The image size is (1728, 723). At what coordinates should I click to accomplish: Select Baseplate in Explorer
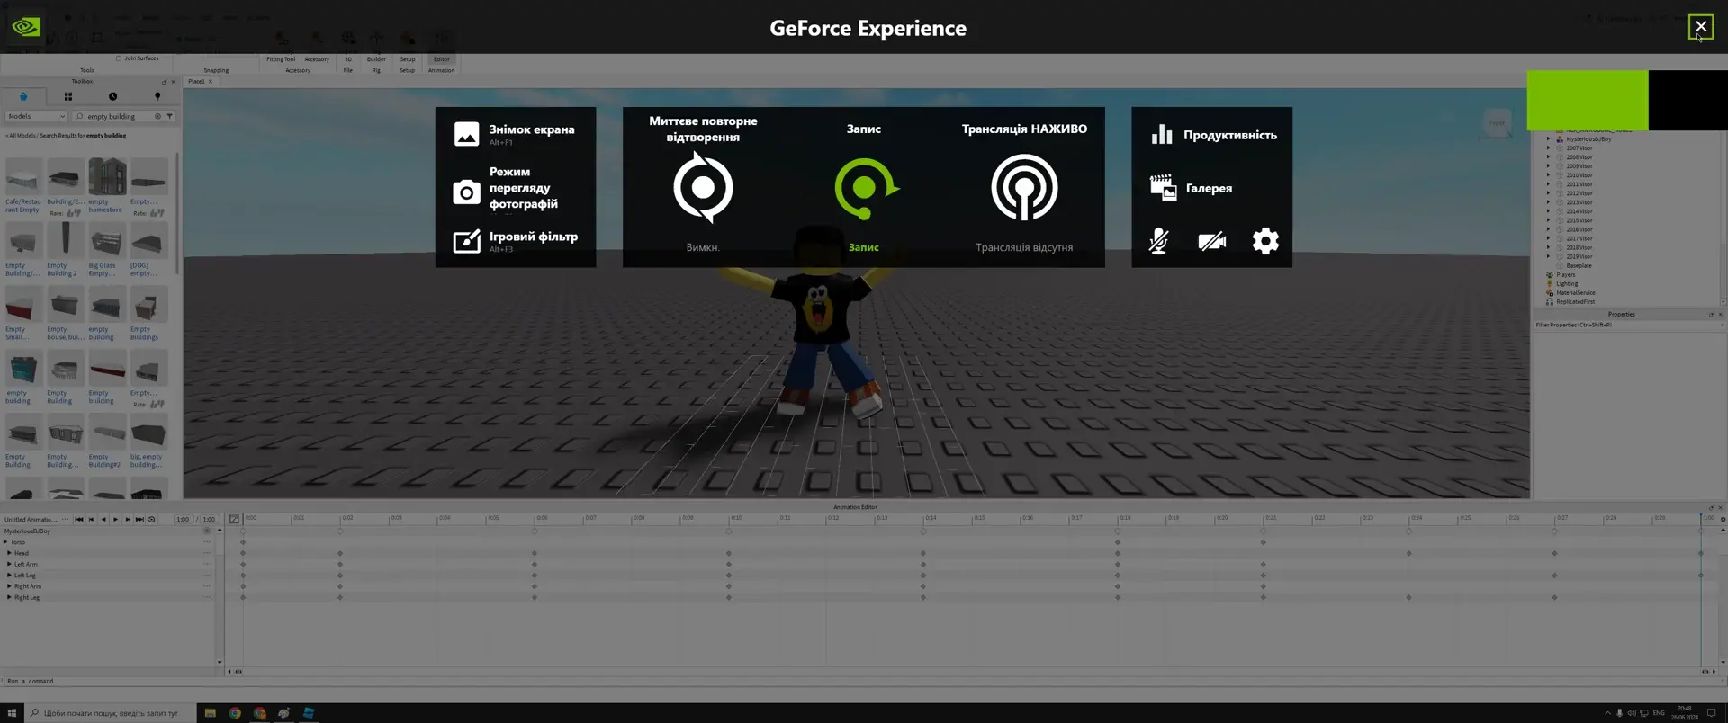tap(1579, 265)
